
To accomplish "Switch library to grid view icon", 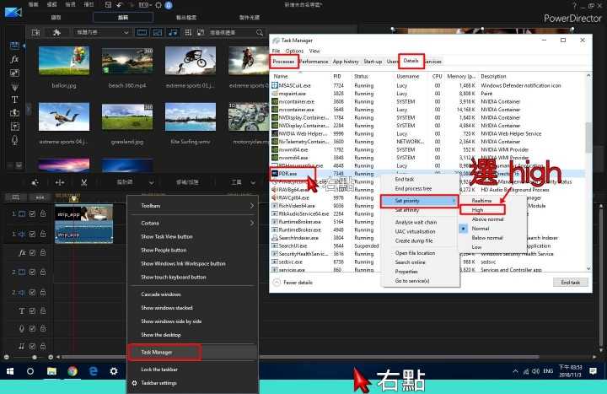I will click(x=188, y=33).
